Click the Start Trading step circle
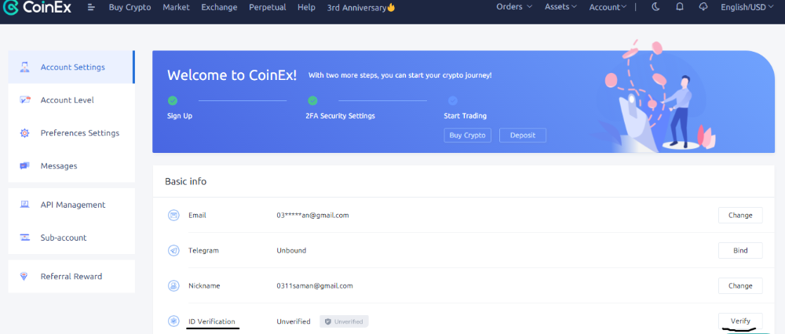This screenshot has width=785, height=334. click(453, 100)
